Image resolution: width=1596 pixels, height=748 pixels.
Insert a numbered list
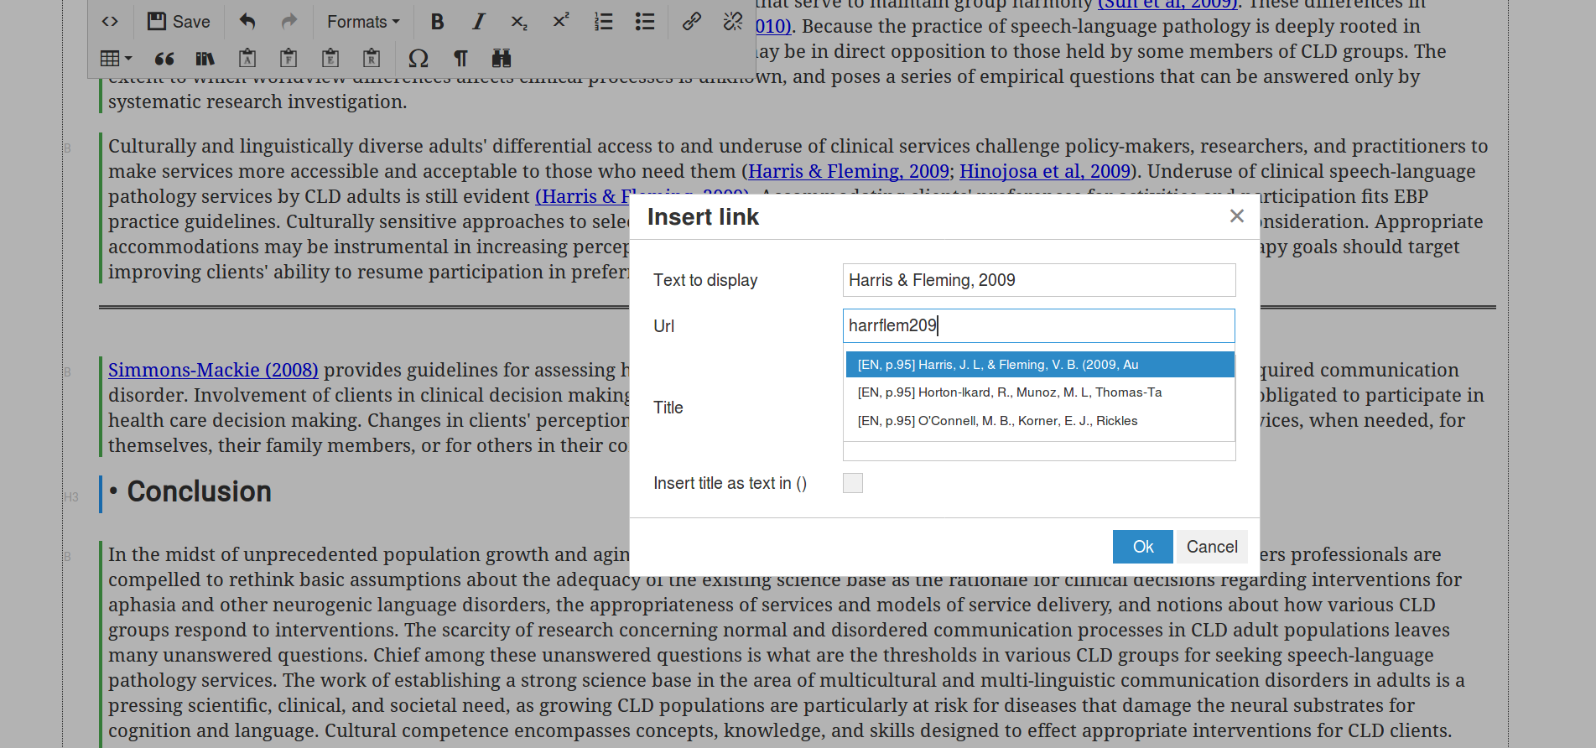(x=603, y=22)
